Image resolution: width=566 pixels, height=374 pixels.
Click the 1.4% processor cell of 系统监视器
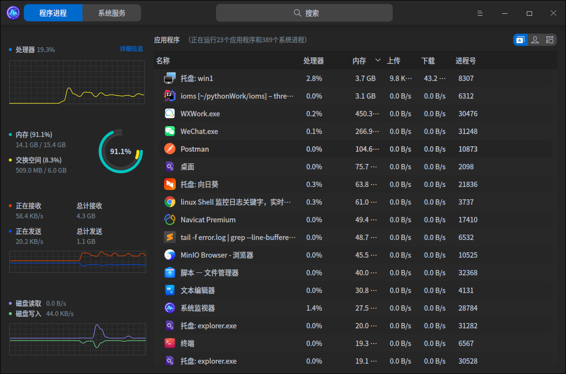(314, 308)
